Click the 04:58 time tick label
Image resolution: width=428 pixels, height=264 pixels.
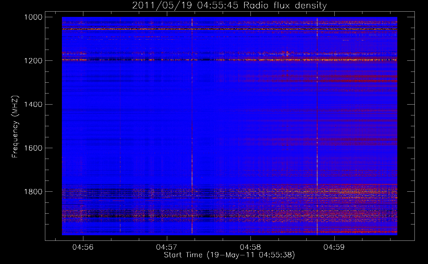251,247
